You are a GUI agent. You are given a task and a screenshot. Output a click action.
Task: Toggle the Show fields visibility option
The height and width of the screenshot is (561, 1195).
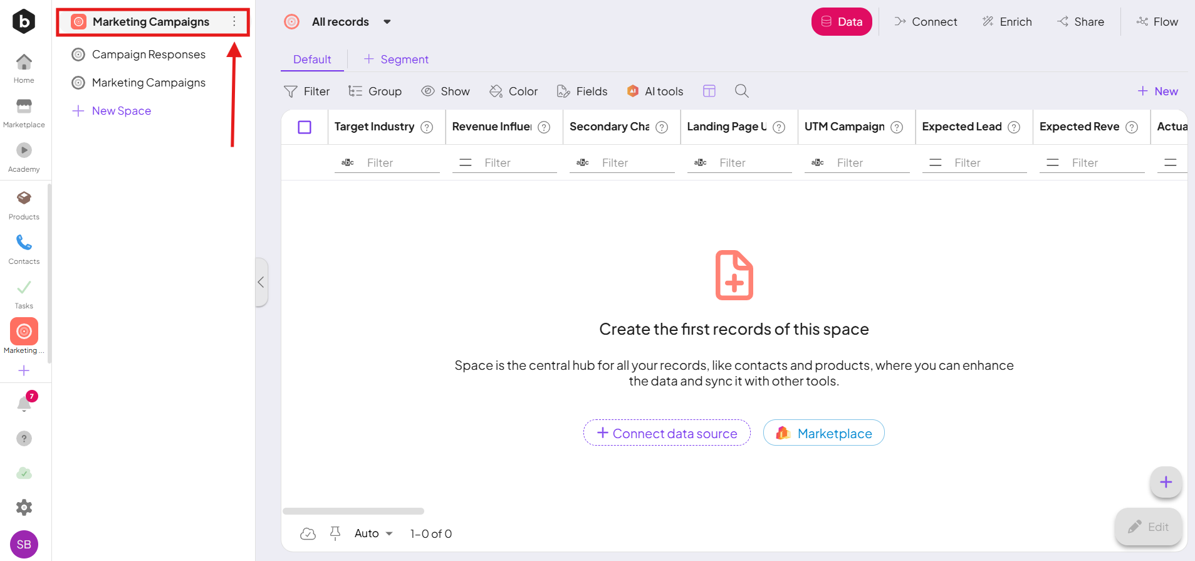pyautogui.click(x=446, y=92)
